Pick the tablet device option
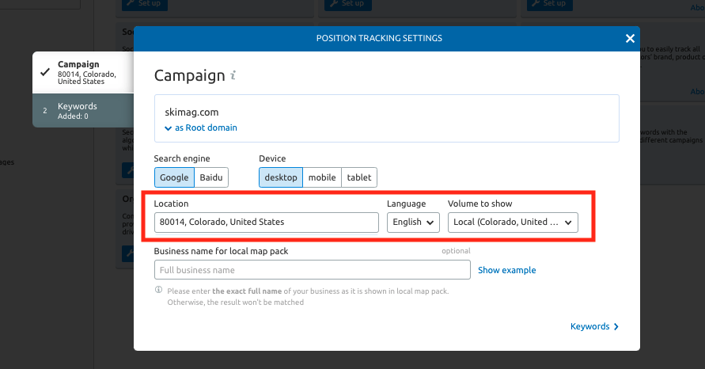Screen dimensions: 705x369 coord(358,177)
